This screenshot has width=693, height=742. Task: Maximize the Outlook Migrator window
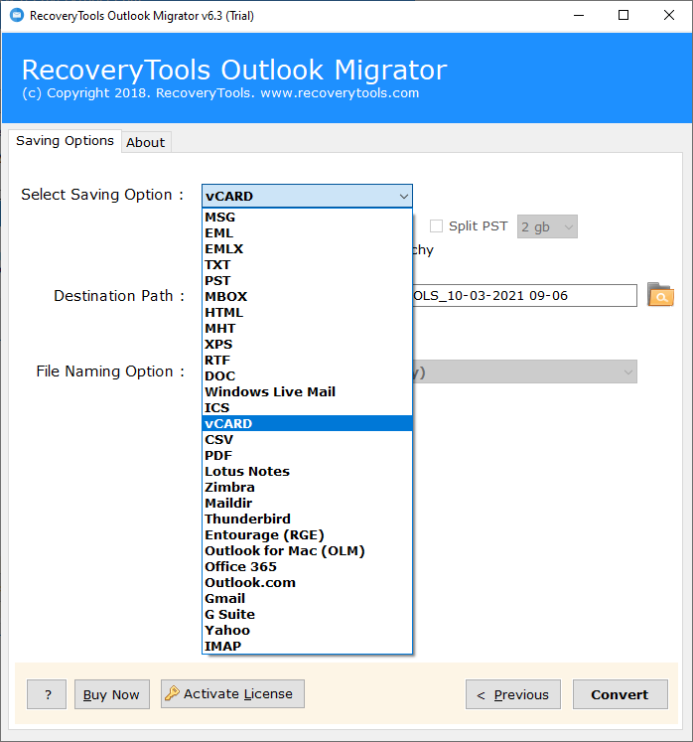tap(624, 16)
